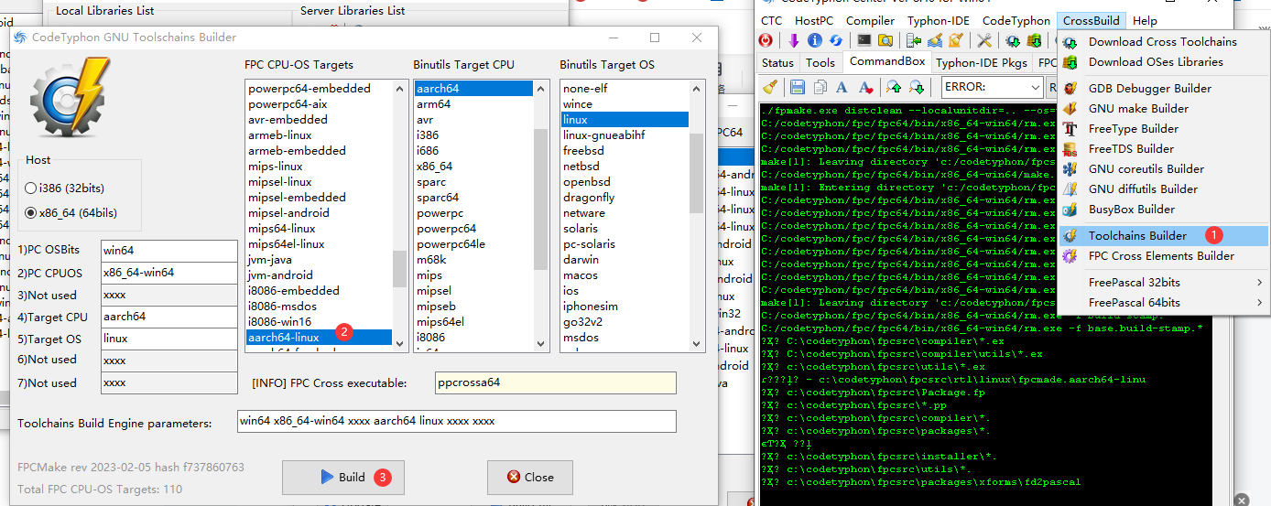The image size is (1271, 506).
Task: Choose Download OSes Libraries menu entry
Action: [x=1163, y=61]
